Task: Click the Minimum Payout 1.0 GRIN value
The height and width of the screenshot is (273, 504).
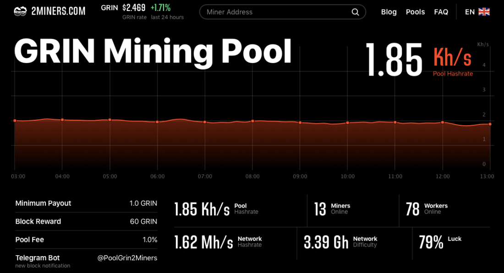Action: click(x=143, y=203)
